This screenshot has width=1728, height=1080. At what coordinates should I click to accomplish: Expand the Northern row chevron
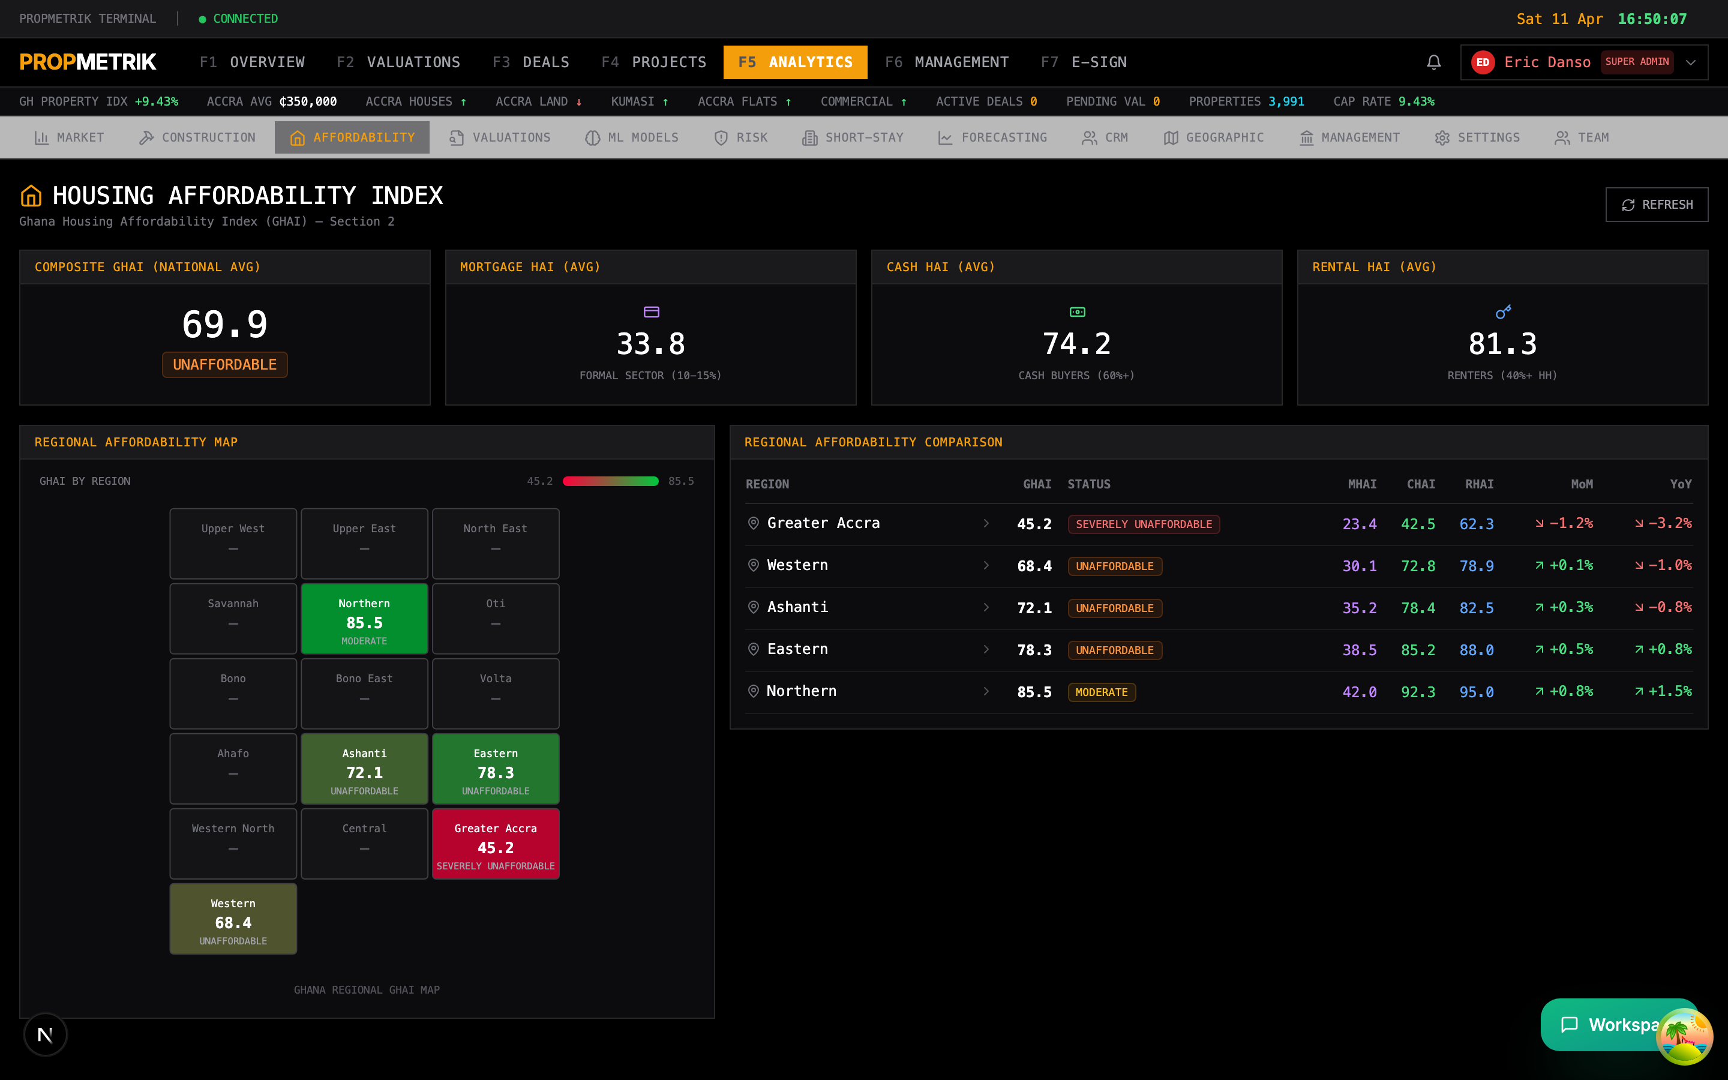pos(985,691)
